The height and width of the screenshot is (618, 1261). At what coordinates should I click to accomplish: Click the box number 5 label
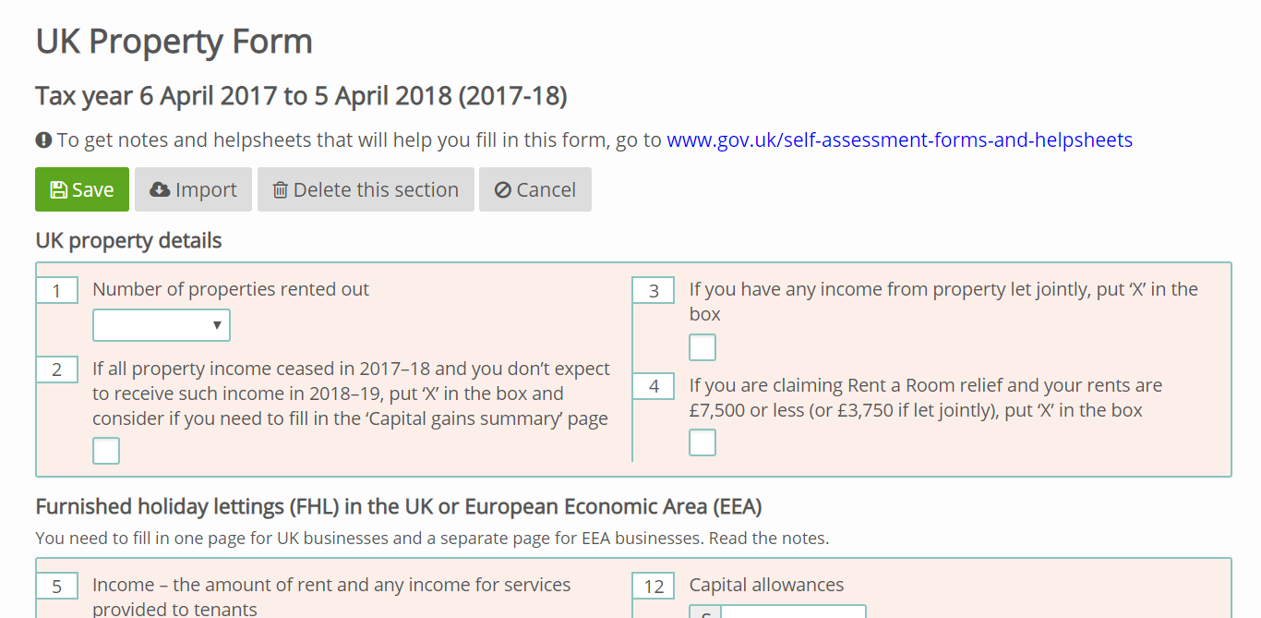[57, 587]
